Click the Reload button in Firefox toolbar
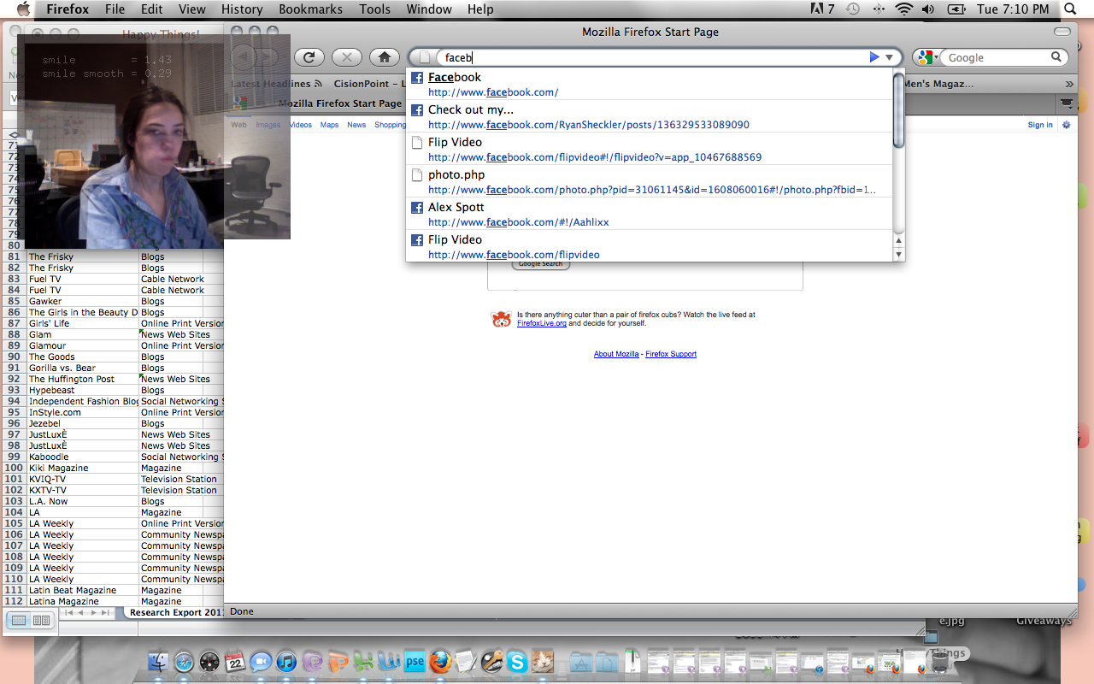 (x=309, y=57)
